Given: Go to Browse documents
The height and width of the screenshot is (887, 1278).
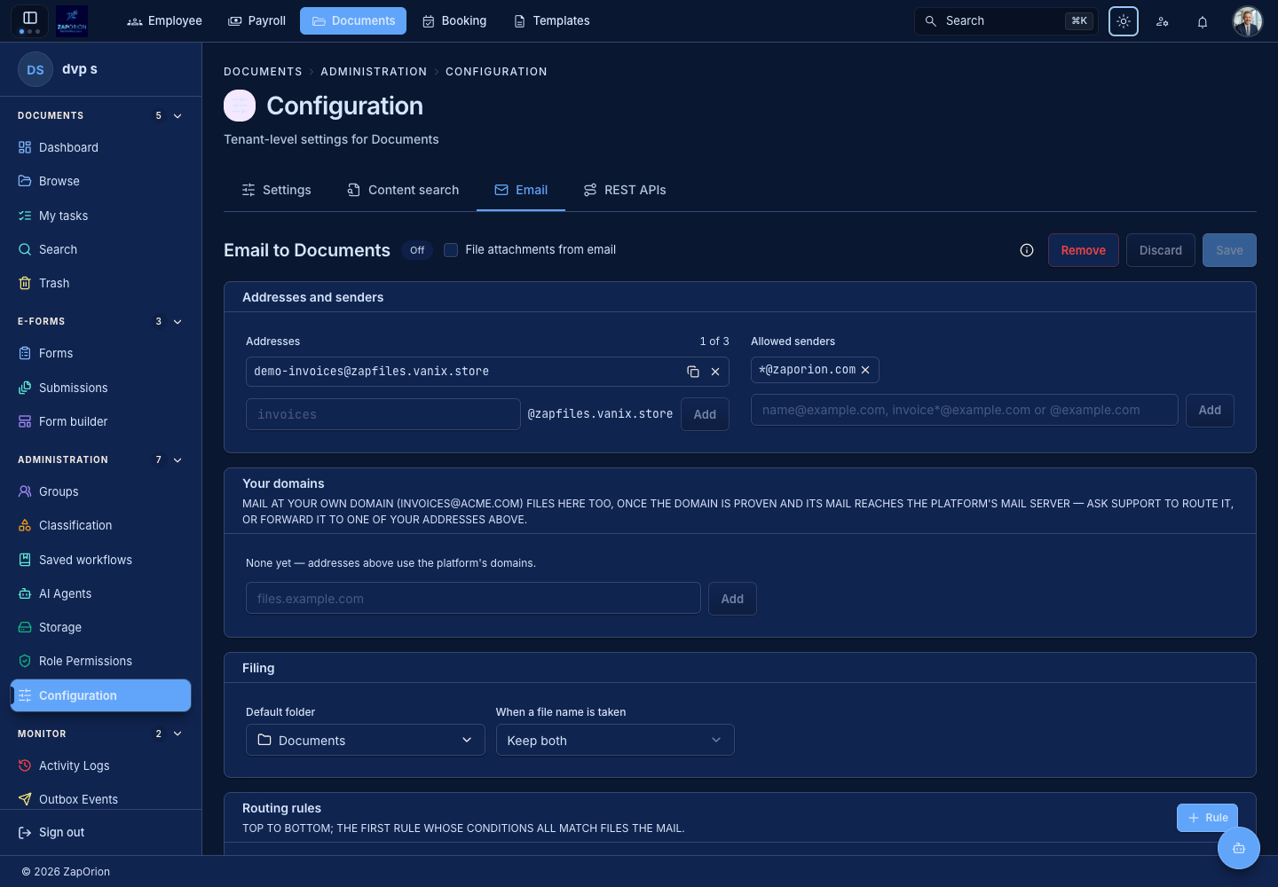Looking at the screenshot, I should (100, 181).
